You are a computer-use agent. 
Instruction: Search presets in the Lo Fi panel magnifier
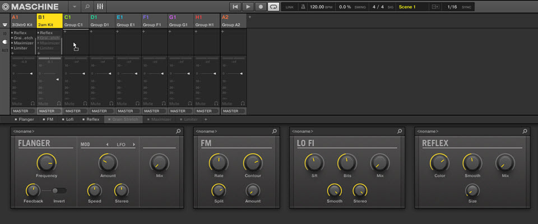(x=400, y=132)
